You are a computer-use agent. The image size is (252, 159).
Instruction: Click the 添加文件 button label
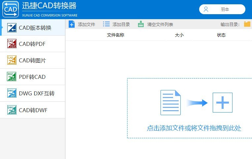coord(87,24)
